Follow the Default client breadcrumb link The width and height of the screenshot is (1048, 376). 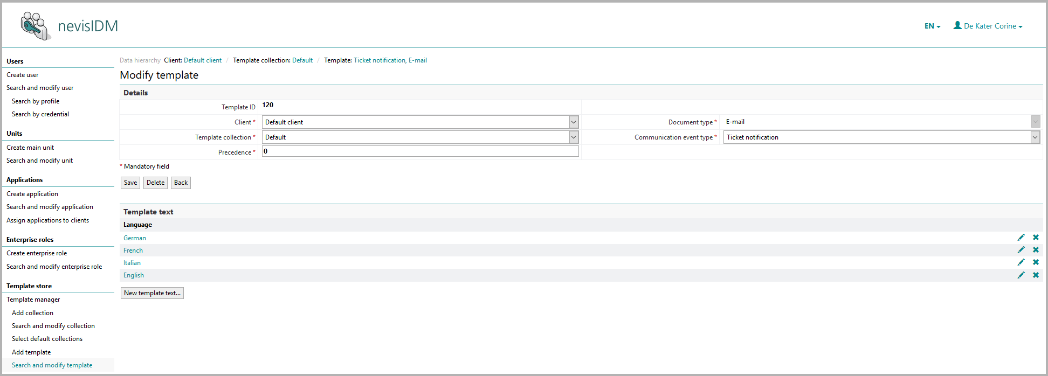(203, 60)
